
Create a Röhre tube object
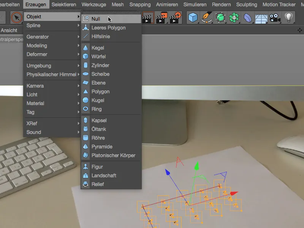[111, 138]
